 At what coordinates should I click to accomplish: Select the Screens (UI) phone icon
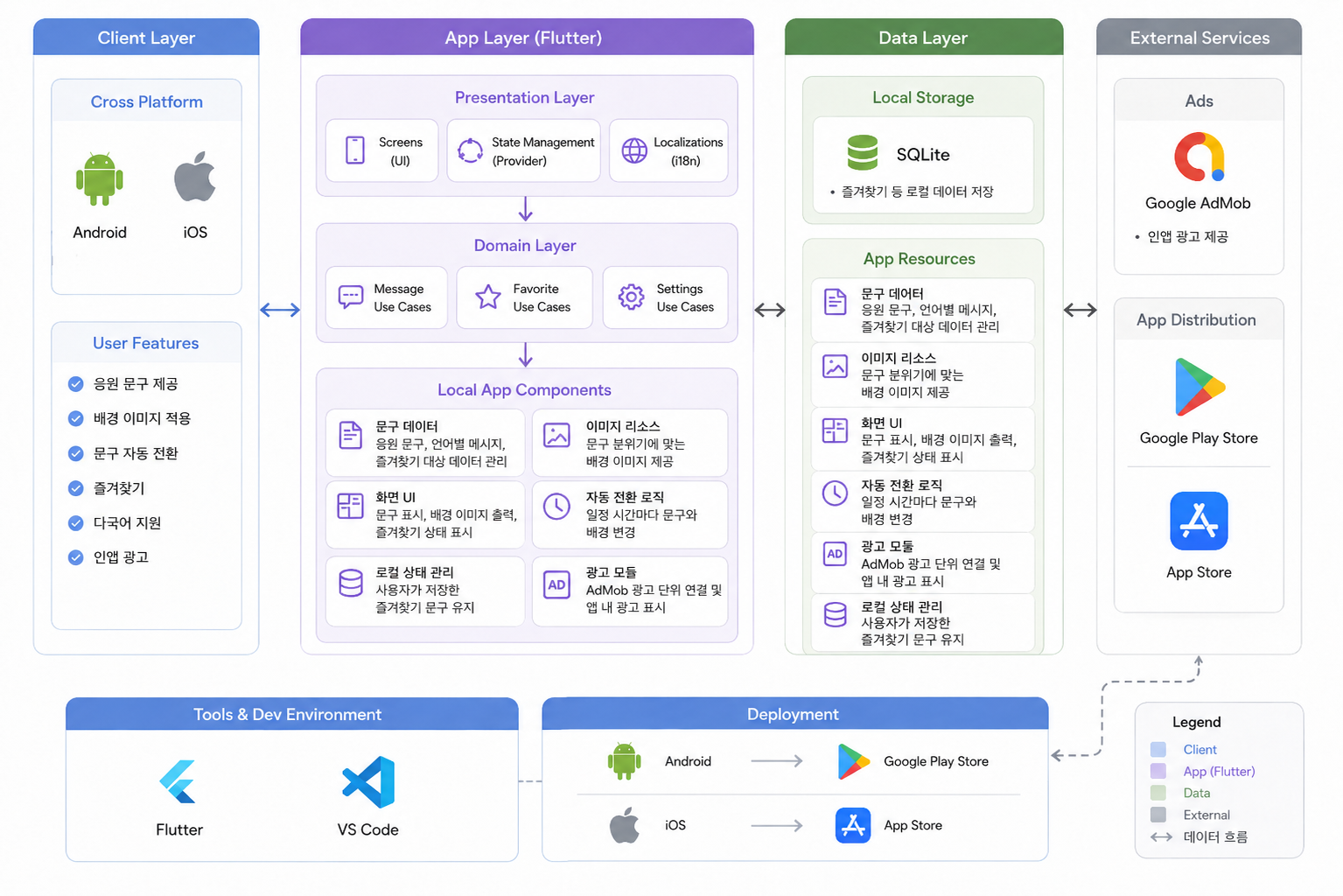(x=354, y=150)
